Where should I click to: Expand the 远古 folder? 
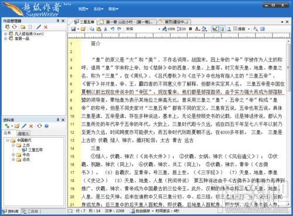click(x=13, y=159)
